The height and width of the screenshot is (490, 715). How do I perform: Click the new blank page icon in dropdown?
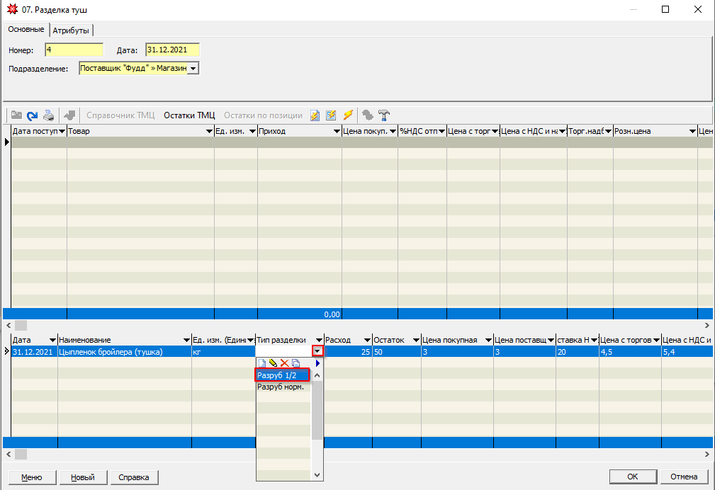(261, 363)
